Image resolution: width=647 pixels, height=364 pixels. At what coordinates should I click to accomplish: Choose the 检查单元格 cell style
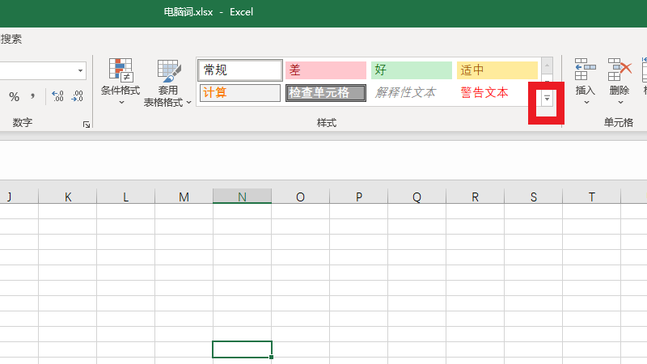[323, 92]
